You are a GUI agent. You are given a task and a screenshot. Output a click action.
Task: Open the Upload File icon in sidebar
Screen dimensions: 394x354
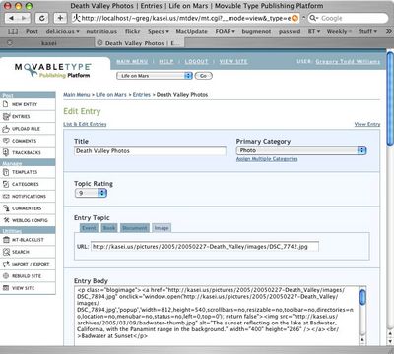[x=6, y=129]
